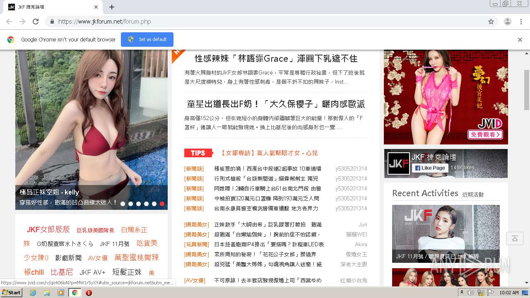Screen dimensions: 530x298
Task: Bookmark this page with the star icon
Action: (x=491, y=22)
